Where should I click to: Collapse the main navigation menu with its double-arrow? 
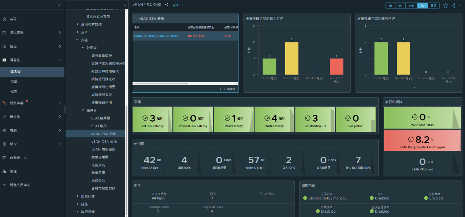59,4
